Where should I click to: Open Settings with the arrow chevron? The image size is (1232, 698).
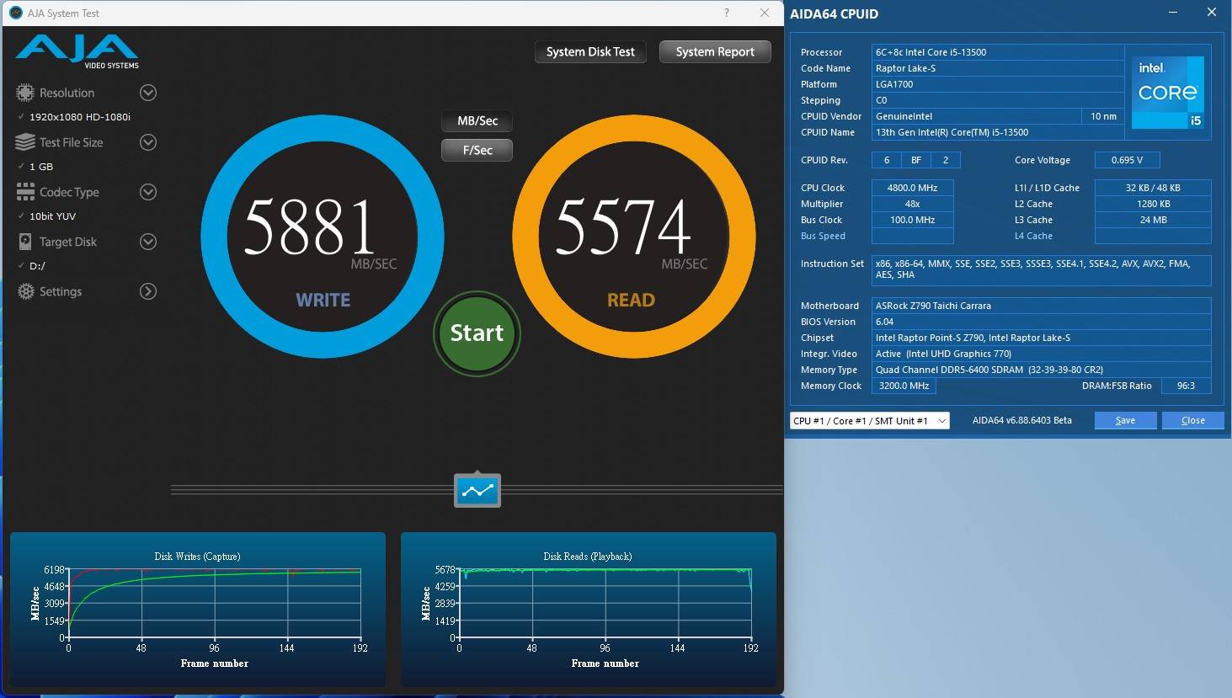point(148,291)
